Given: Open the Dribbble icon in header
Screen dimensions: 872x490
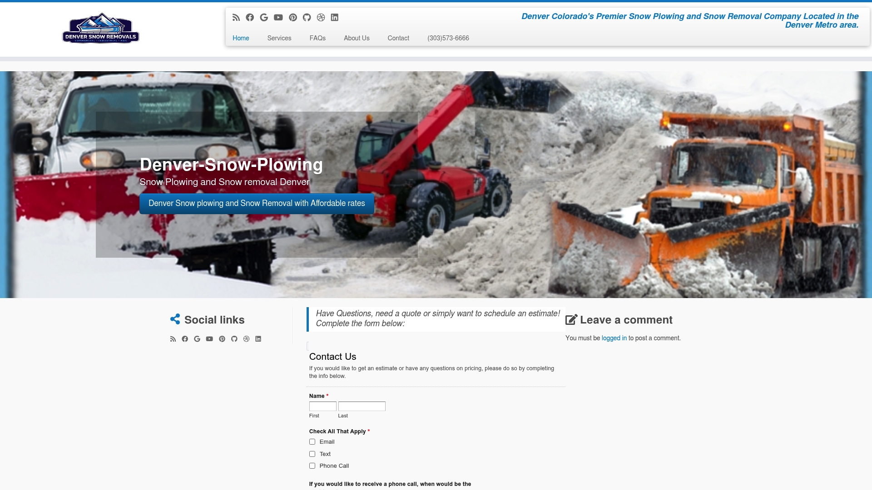Looking at the screenshot, I should [321, 18].
